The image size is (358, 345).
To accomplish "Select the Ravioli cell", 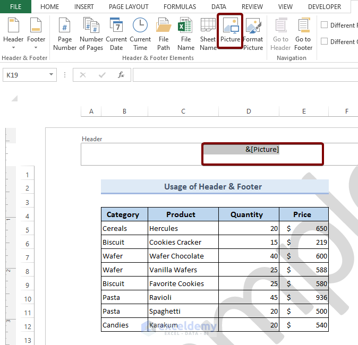I will pos(183,297).
